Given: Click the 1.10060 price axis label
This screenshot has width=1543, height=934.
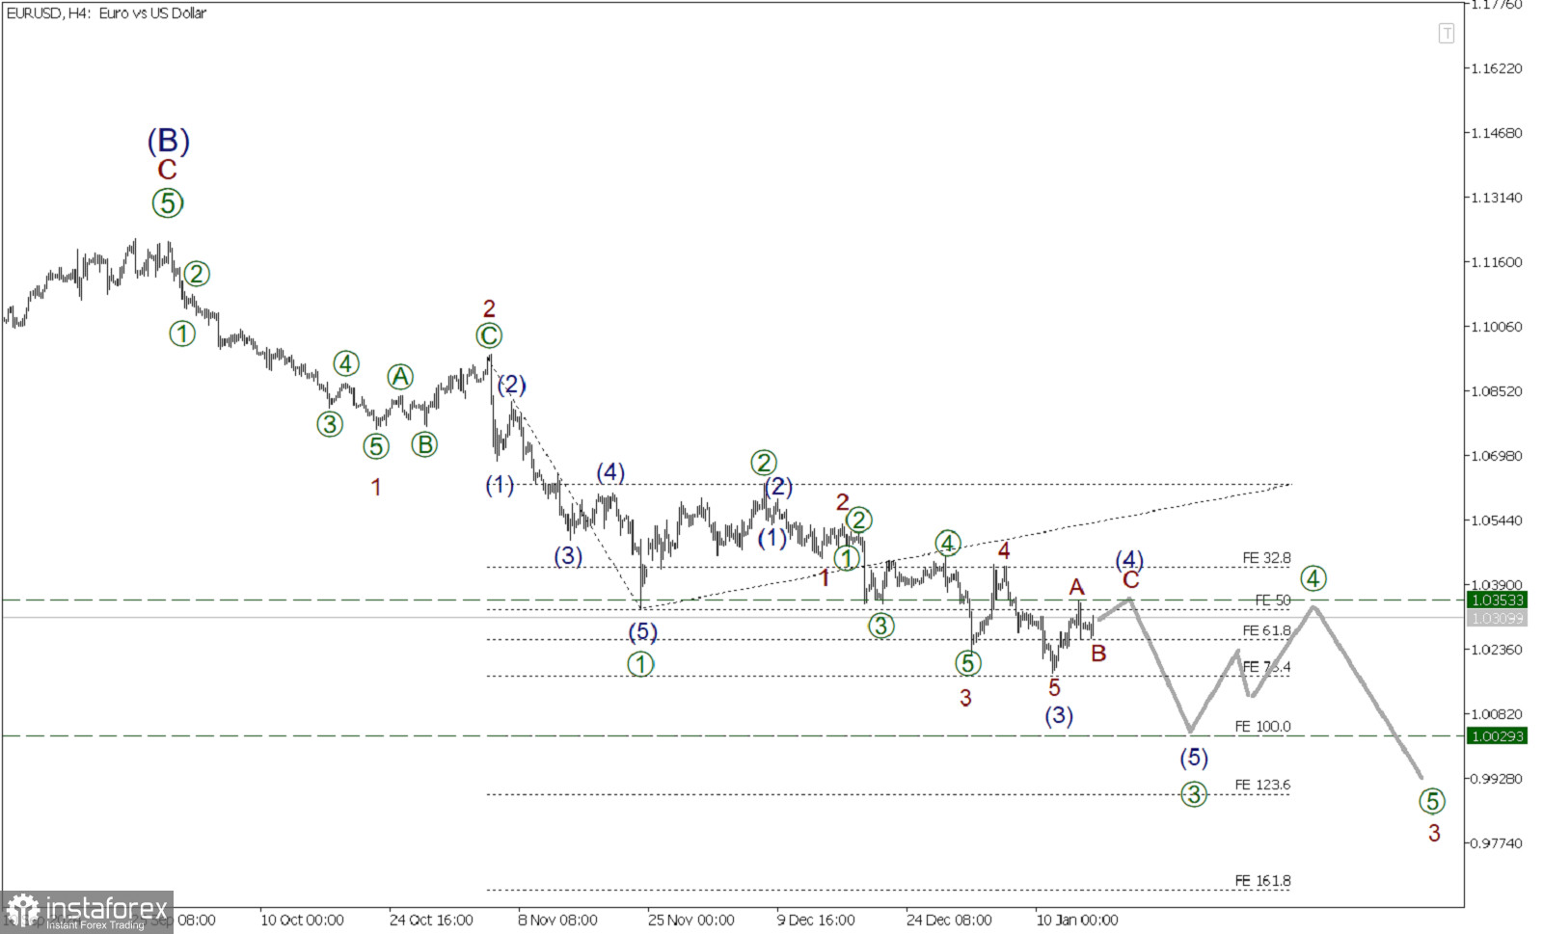Looking at the screenshot, I should pyautogui.click(x=1496, y=327).
